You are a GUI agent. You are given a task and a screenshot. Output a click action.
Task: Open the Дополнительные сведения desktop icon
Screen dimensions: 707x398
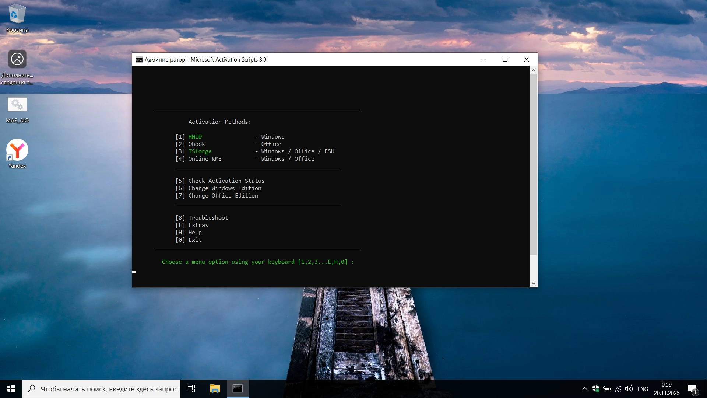click(x=17, y=60)
